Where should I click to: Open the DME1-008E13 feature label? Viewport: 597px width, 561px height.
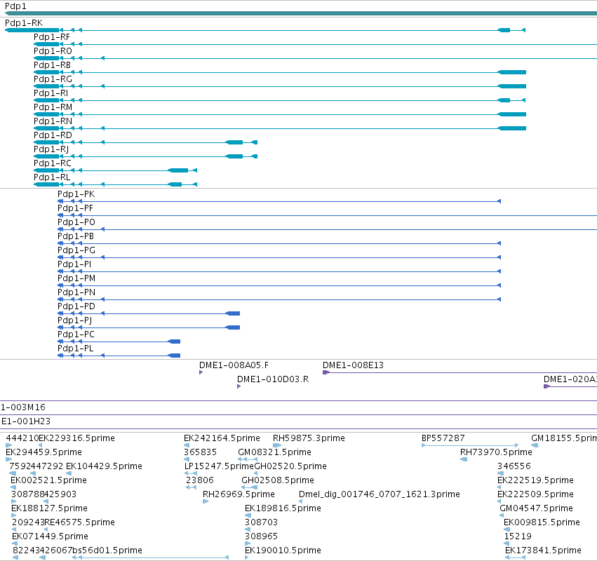(353, 366)
